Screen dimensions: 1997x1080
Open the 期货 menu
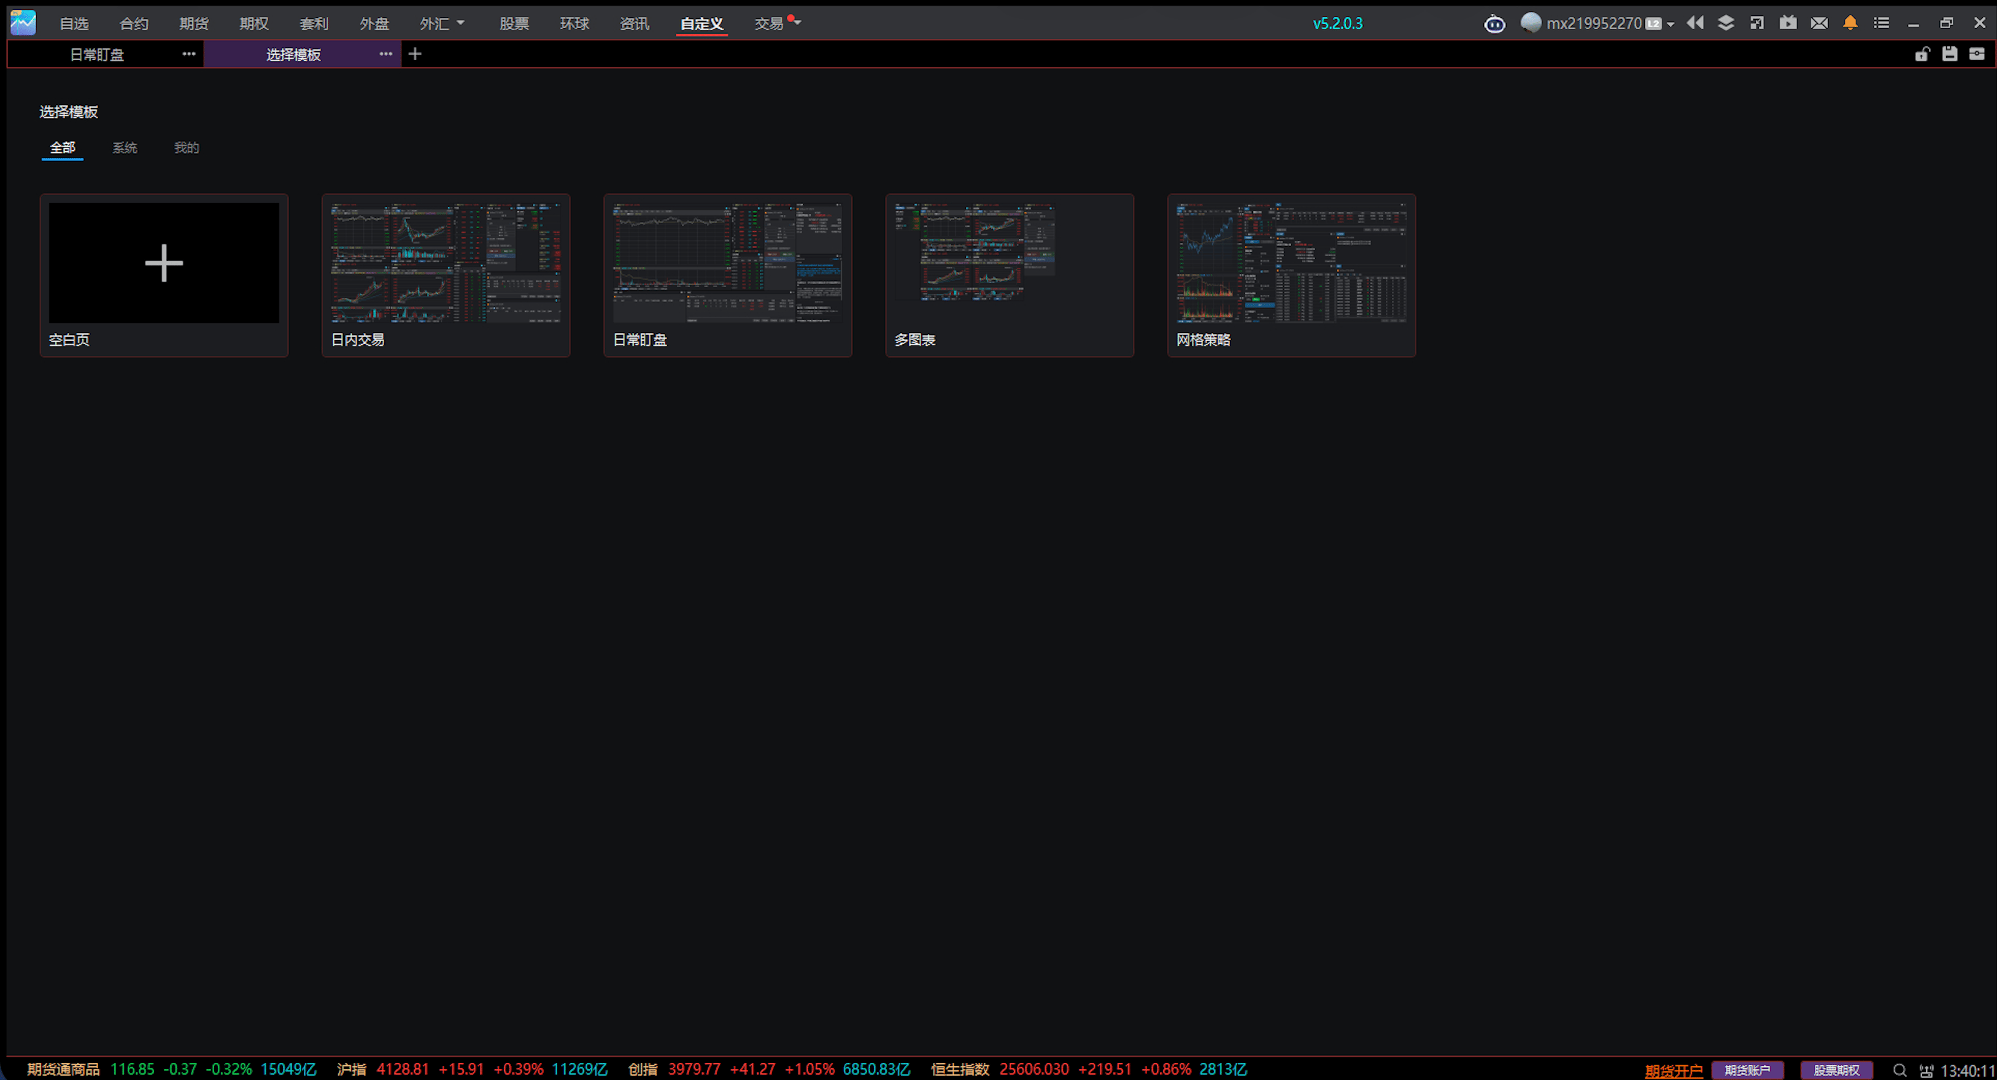(x=194, y=23)
